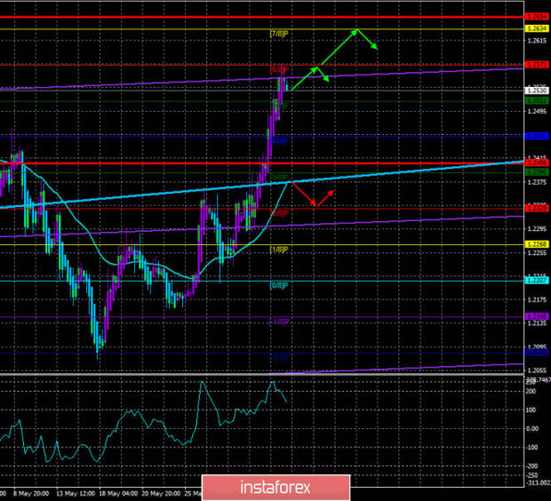This screenshot has height=501, width=551.
Task: Click the 18 May 04:00 time label
Action: click(117, 491)
